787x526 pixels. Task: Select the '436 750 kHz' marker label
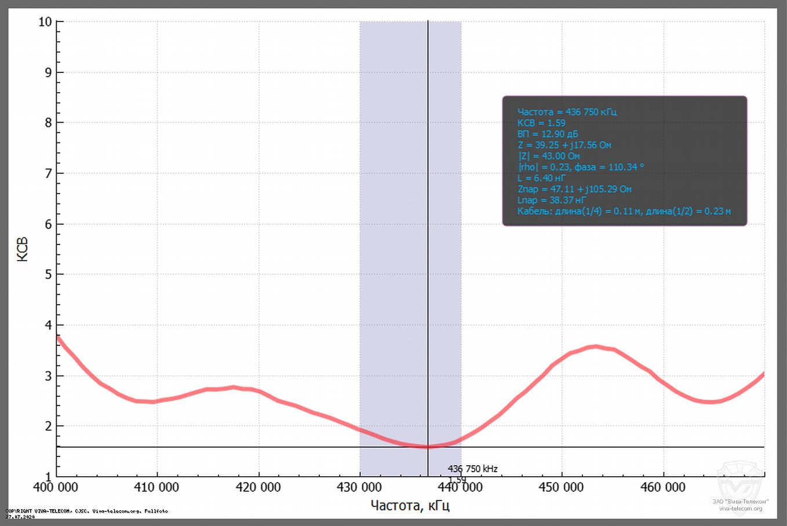click(472, 469)
